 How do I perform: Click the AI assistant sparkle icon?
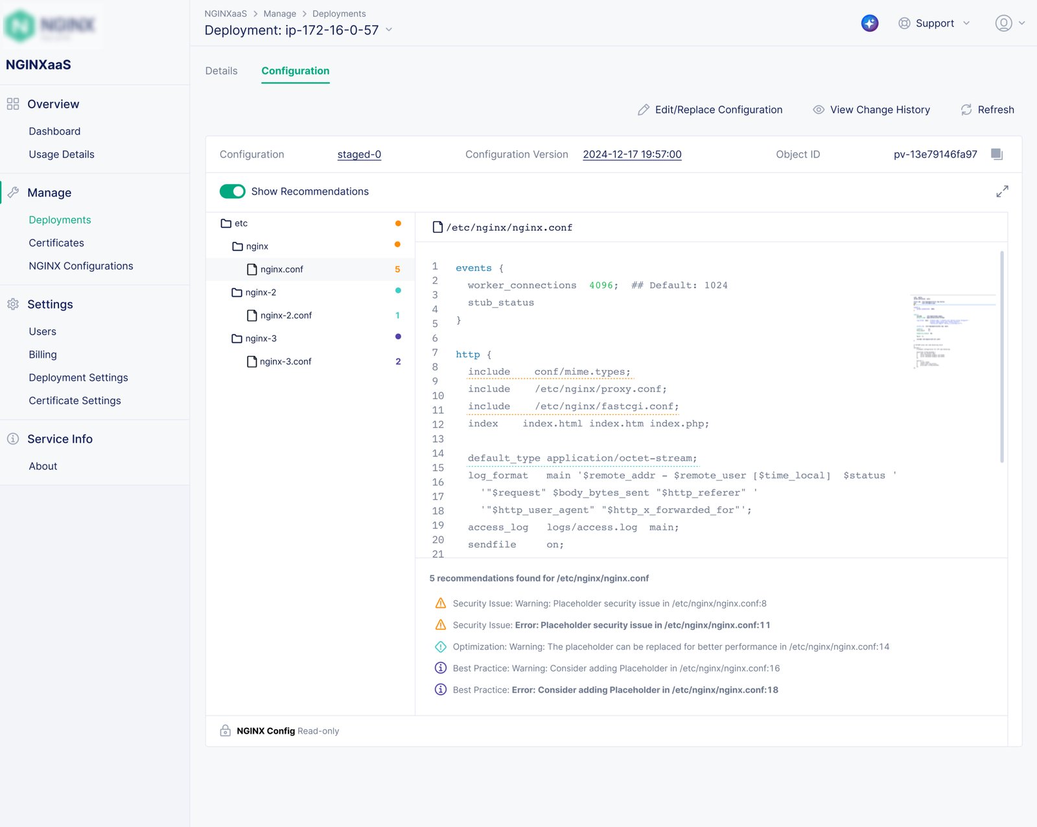[869, 23]
